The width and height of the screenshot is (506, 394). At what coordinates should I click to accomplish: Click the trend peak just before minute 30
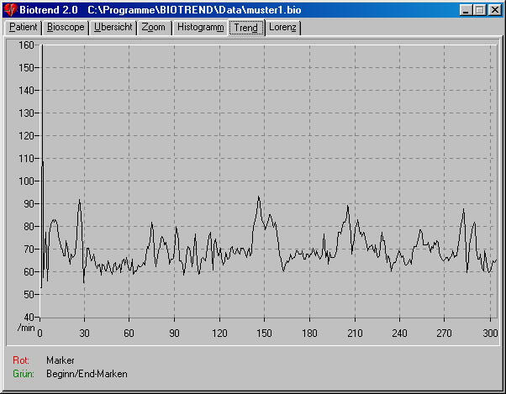click(x=79, y=201)
